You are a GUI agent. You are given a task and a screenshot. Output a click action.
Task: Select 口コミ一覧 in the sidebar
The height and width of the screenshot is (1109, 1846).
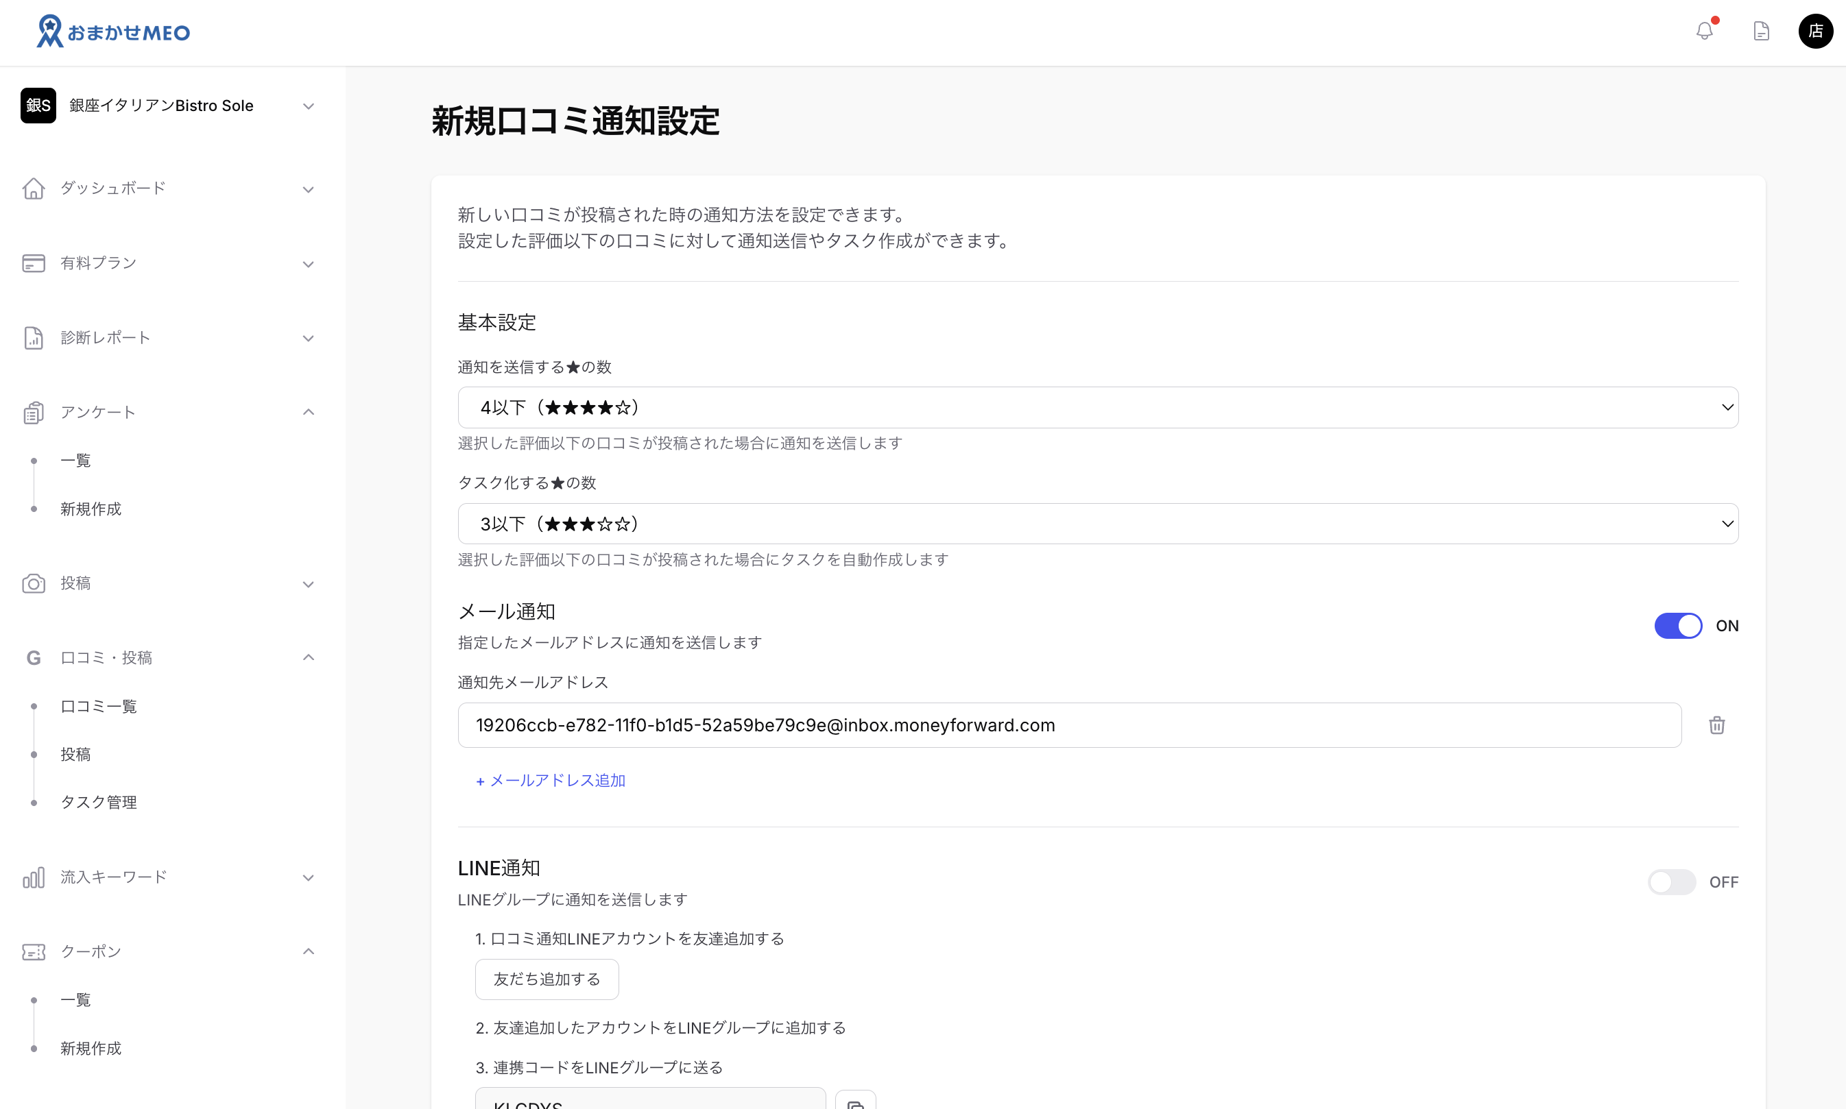click(x=98, y=705)
